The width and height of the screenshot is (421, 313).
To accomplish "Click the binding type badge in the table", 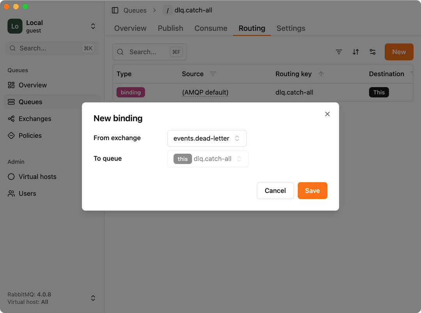I will [x=131, y=92].
